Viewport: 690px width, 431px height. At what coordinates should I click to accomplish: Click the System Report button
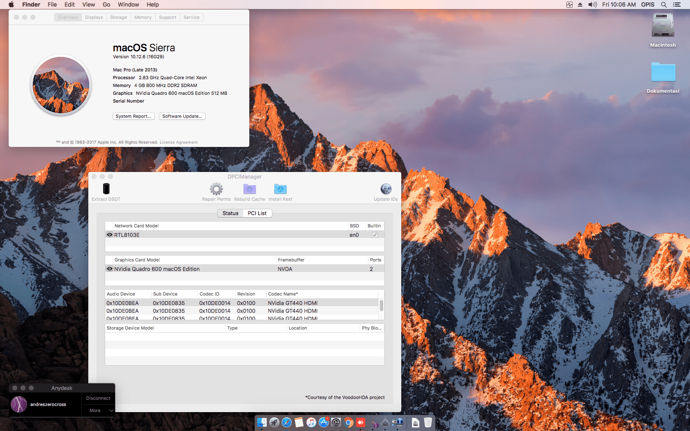point(133,116)
